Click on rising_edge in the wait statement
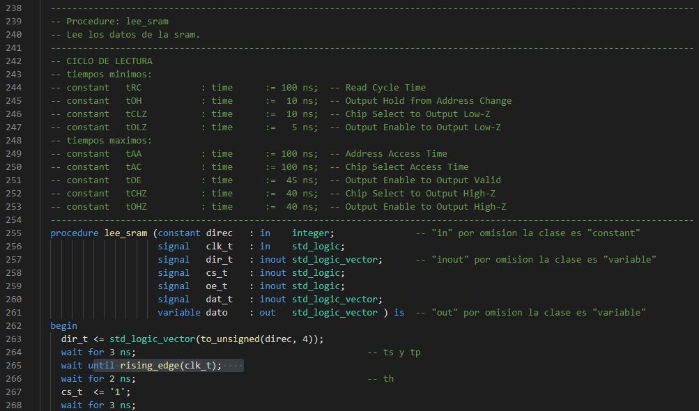Viewport: 699px width, 411px height. coord(149,366)
